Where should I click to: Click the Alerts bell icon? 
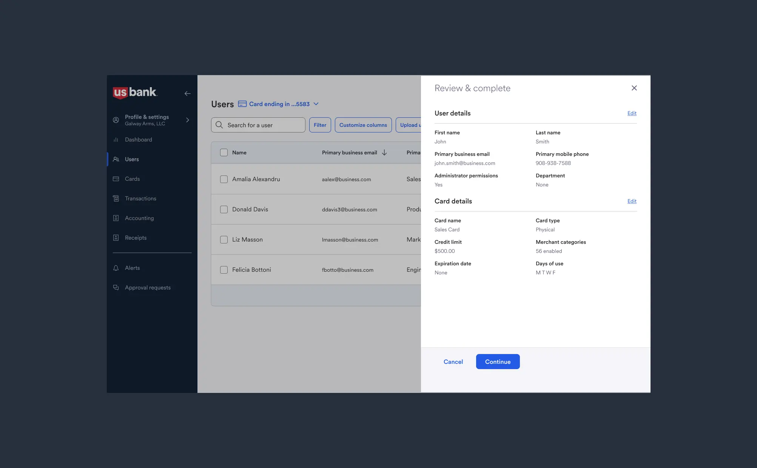pyautogui.click(x=116, y=268)
